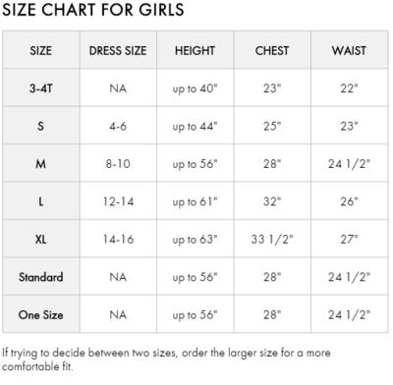Image resolution: width=393 pixels, height=385 pixels.
Task: Select the One Size row label
Action: click(41, 315)
